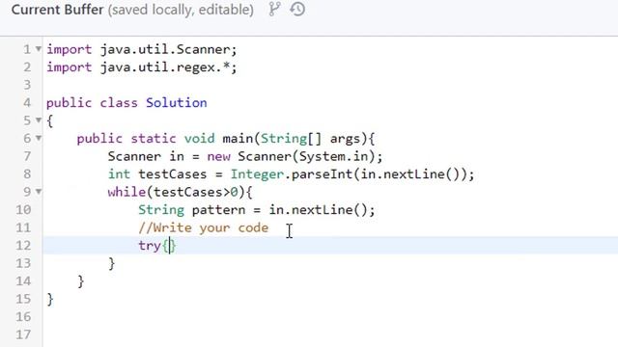Click closing brace on line 15
Viewport: 618px width, 347px height.
point(50,299)
